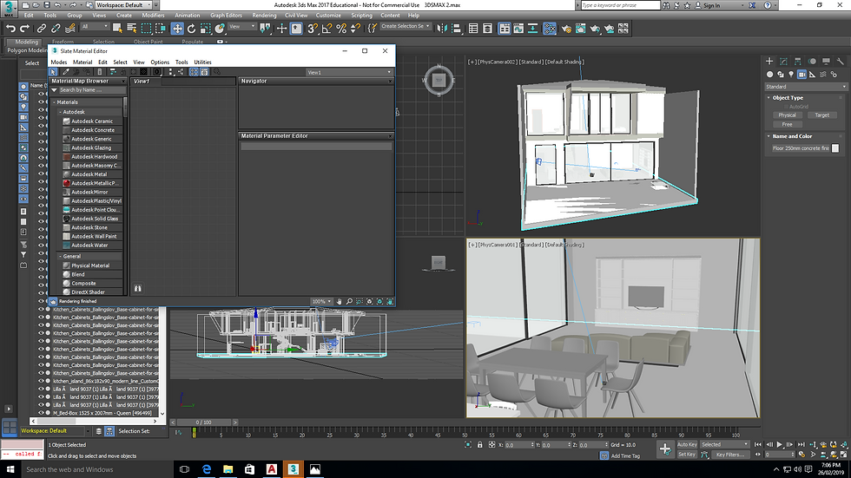Toggle the Auto Key button
This screenshot has height=478, width=851.
[x=687, y=444]
